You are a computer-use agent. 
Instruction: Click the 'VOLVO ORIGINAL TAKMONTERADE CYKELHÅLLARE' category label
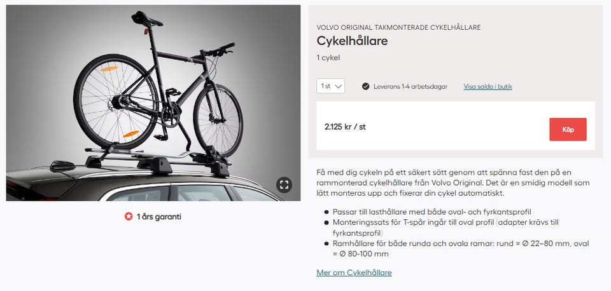click(398, 27)
